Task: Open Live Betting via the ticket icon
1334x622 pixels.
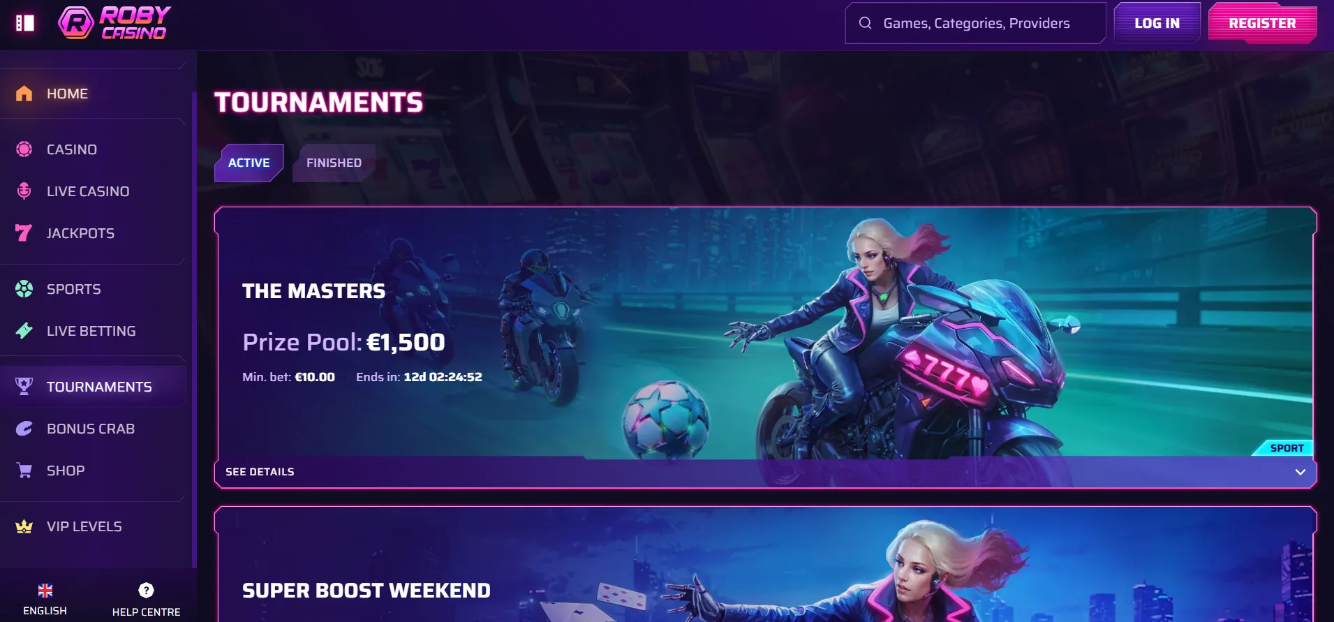Action: 24,331
